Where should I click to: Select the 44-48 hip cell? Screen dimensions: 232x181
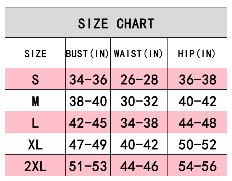(197, 123)
